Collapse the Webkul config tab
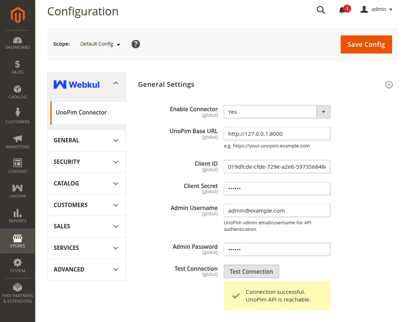Image resolution: width=410 pixels, height=322 pixels. point(116,84)
